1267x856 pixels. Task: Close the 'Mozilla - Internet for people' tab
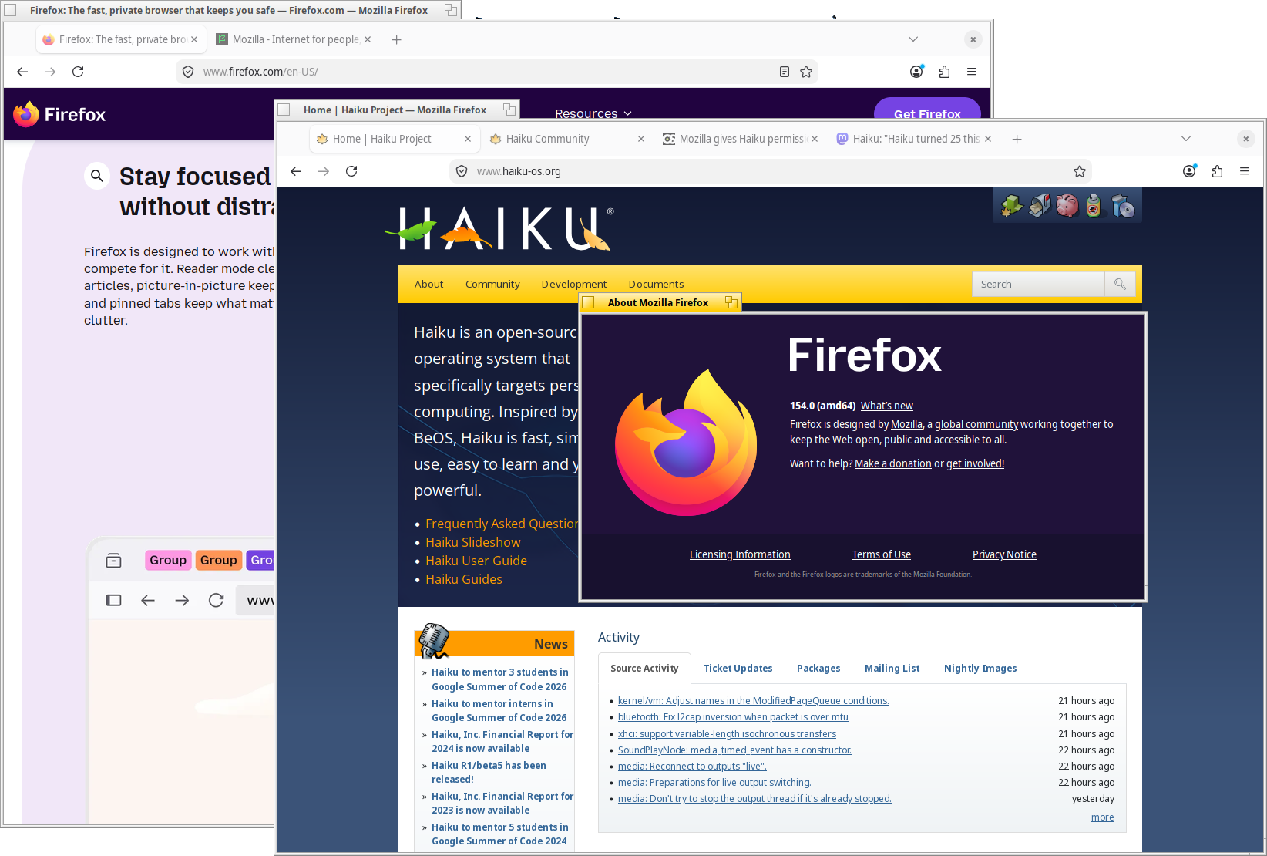[x=368, y=39]
